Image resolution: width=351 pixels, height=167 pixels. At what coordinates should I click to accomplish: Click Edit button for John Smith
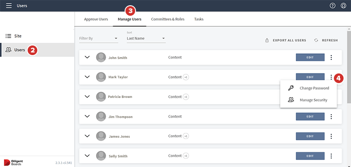coord(310,57)
